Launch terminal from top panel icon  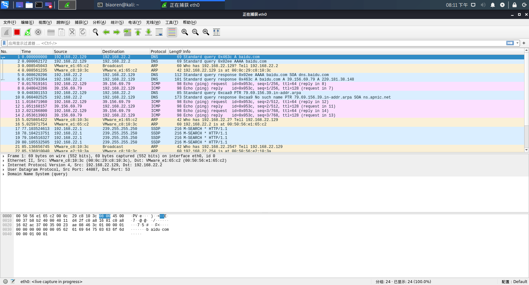coord(39,5)
